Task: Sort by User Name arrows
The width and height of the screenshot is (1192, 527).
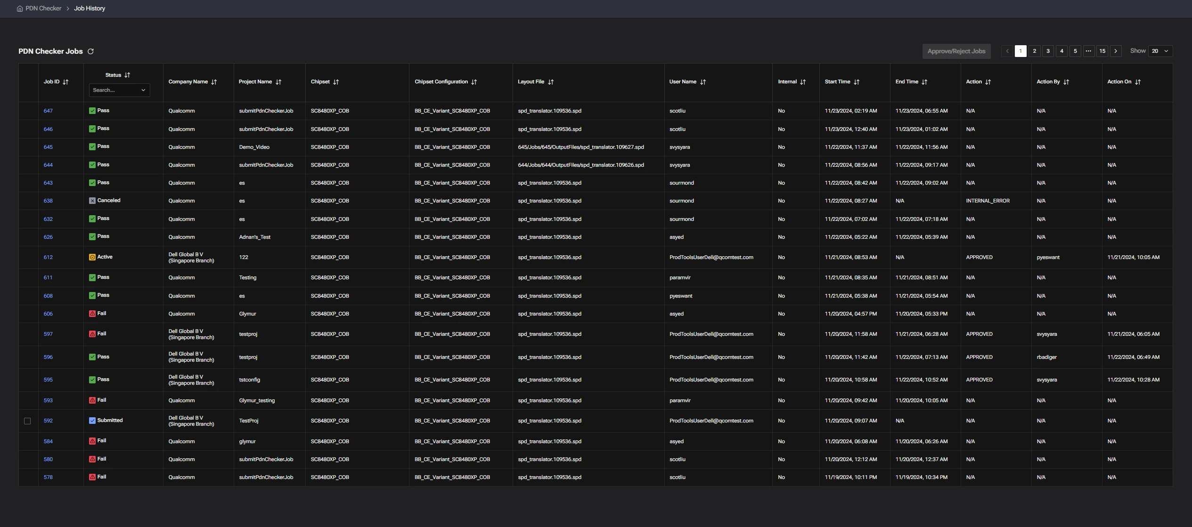Action: (x=703, y=82)
